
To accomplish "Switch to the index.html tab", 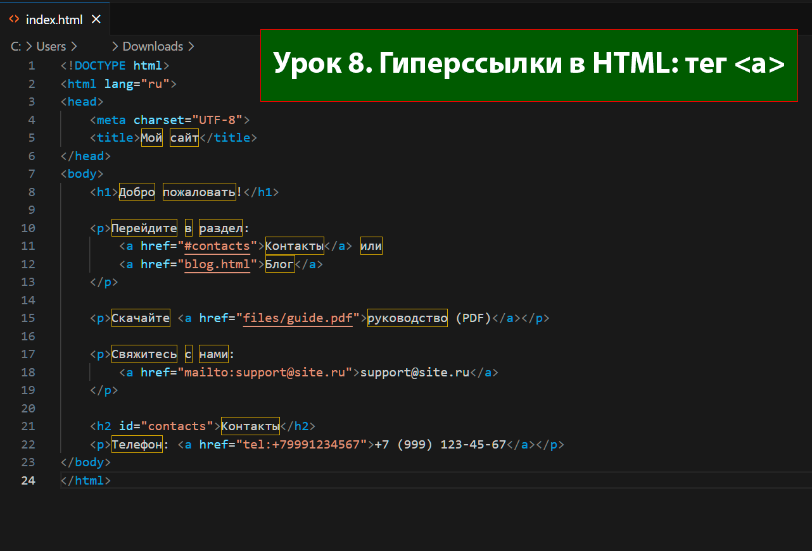I will click(54, 20).
